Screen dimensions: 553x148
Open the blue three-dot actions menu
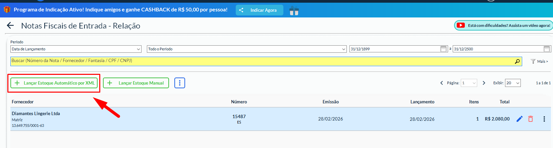click(180, 83)
